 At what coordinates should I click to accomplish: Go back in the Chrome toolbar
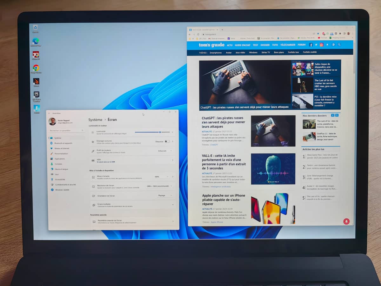[190, 34]
